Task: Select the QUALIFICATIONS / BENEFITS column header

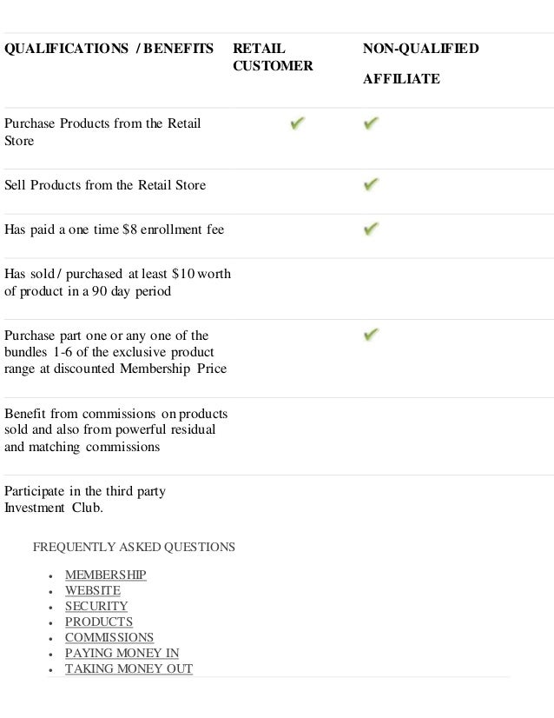Action: [109, 49]
